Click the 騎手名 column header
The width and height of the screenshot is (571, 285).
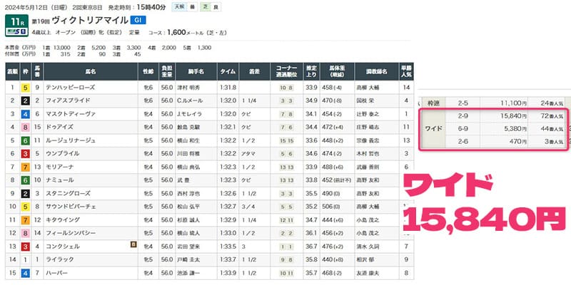[196, 72]
